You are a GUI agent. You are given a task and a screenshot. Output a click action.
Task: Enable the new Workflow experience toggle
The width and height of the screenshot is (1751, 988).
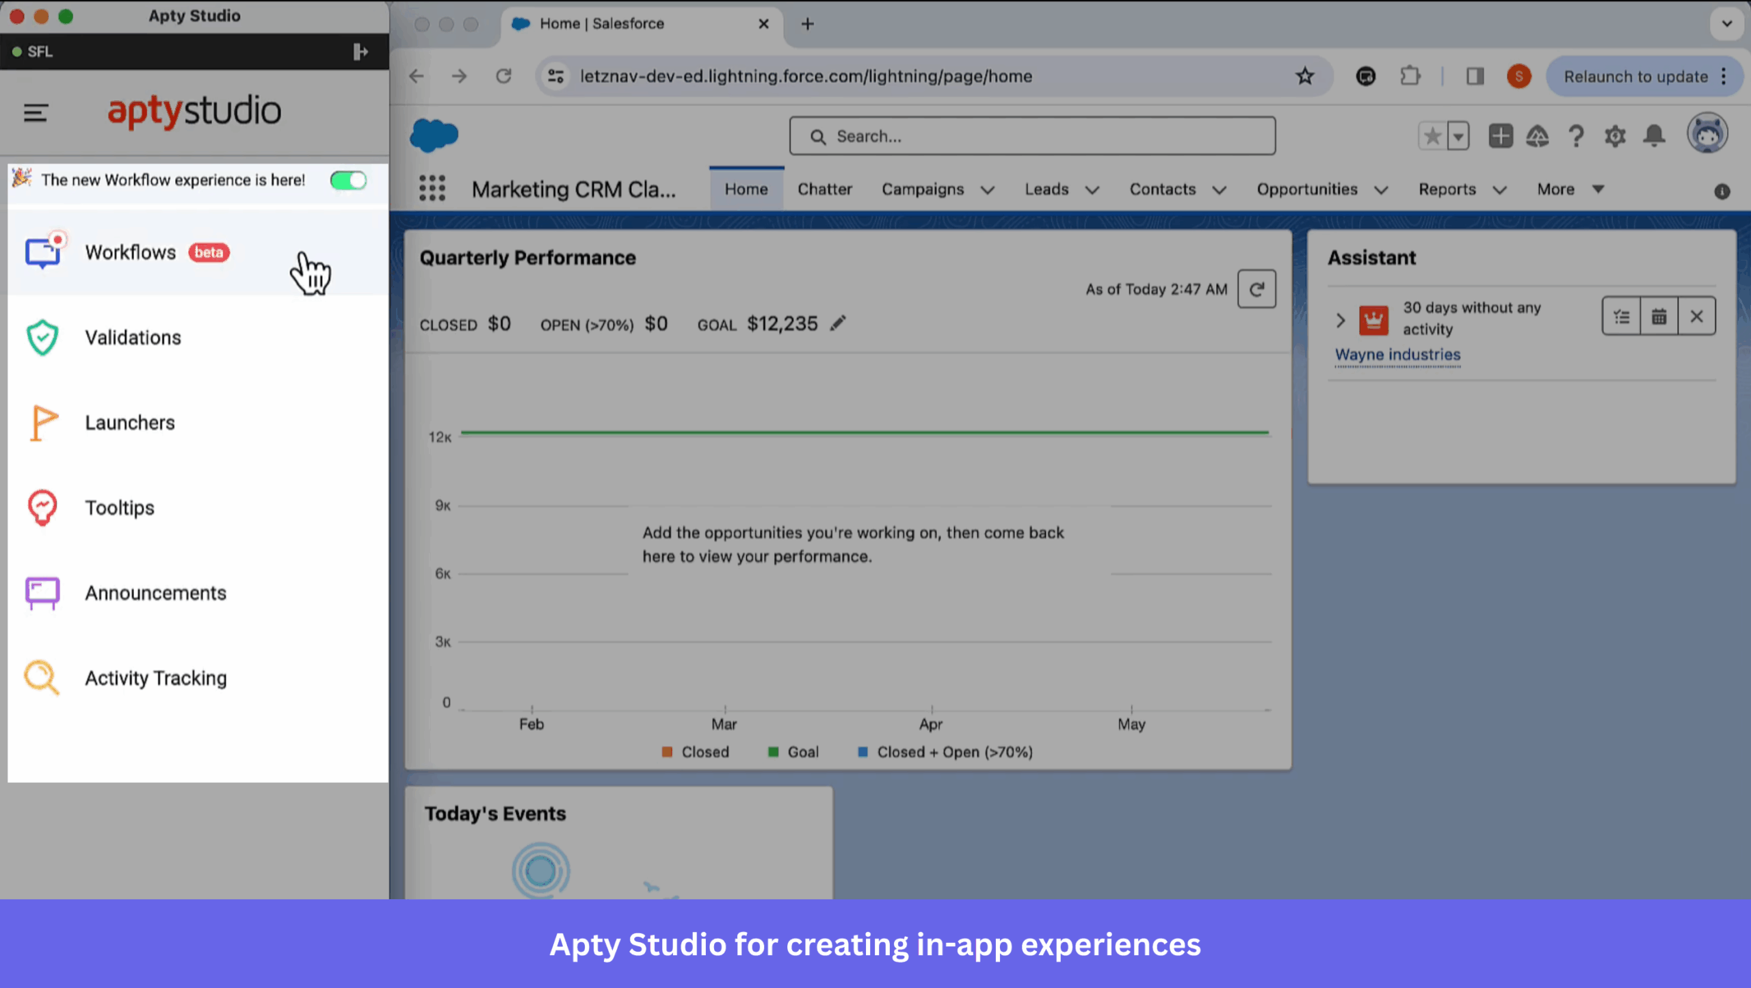point(348,180)
